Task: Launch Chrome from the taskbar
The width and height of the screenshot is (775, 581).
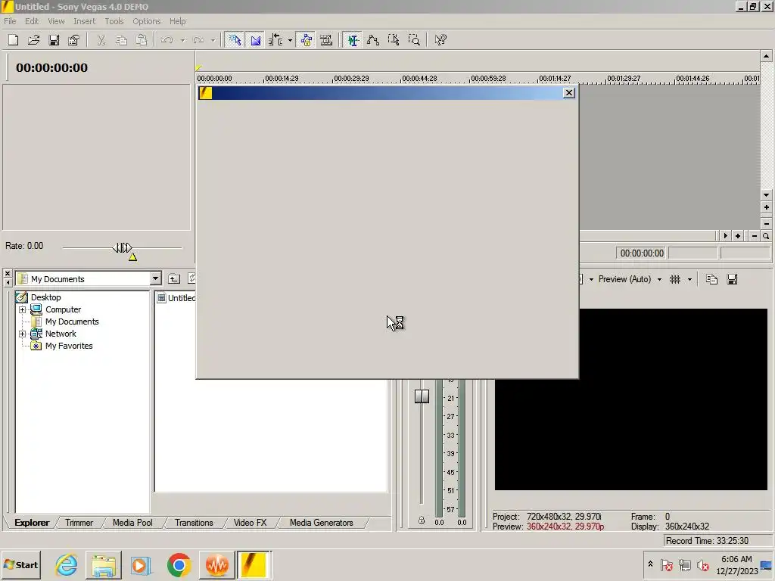Action: tap(179, 564)
